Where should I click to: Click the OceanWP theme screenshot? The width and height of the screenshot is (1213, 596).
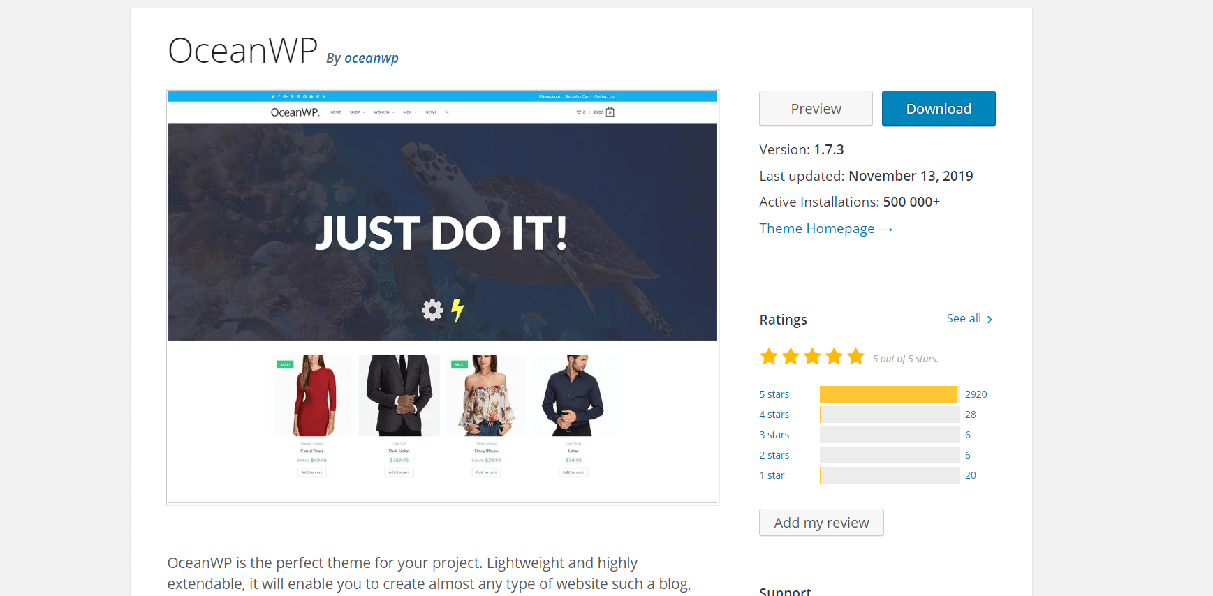[x=443, y=297]
